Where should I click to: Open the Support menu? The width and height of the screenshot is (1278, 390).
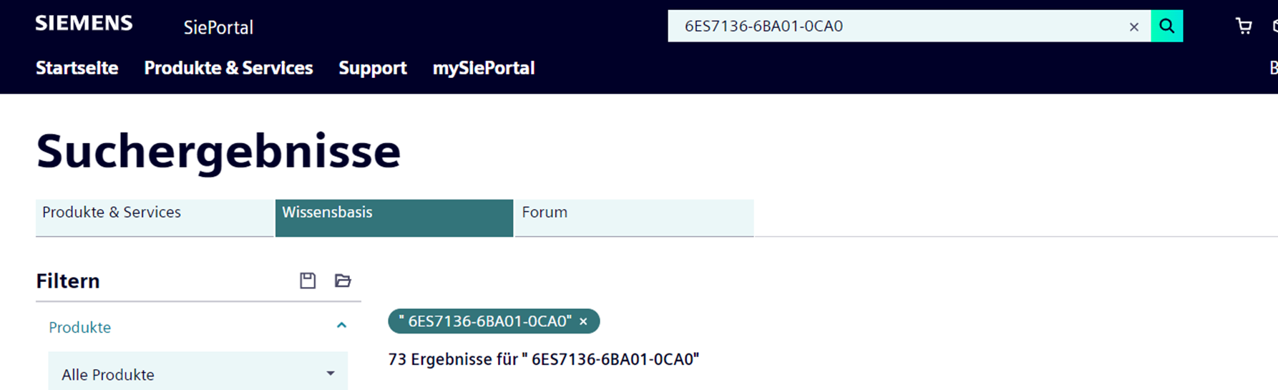coord(372,68)
